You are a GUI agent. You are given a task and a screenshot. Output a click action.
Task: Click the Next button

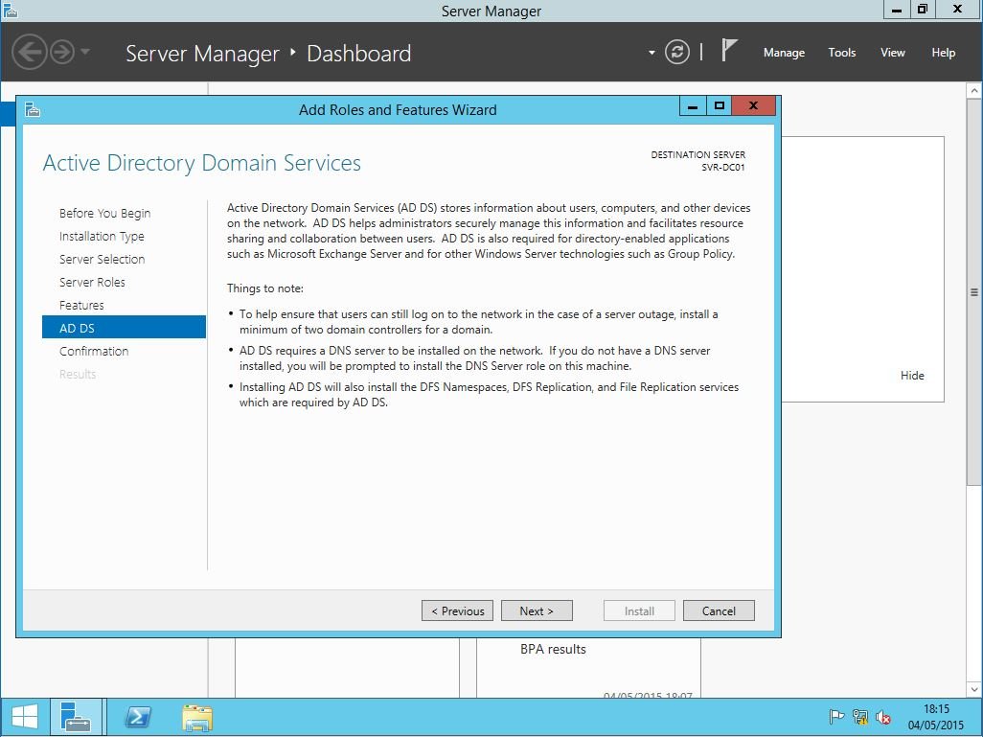[x=537, y=610]
